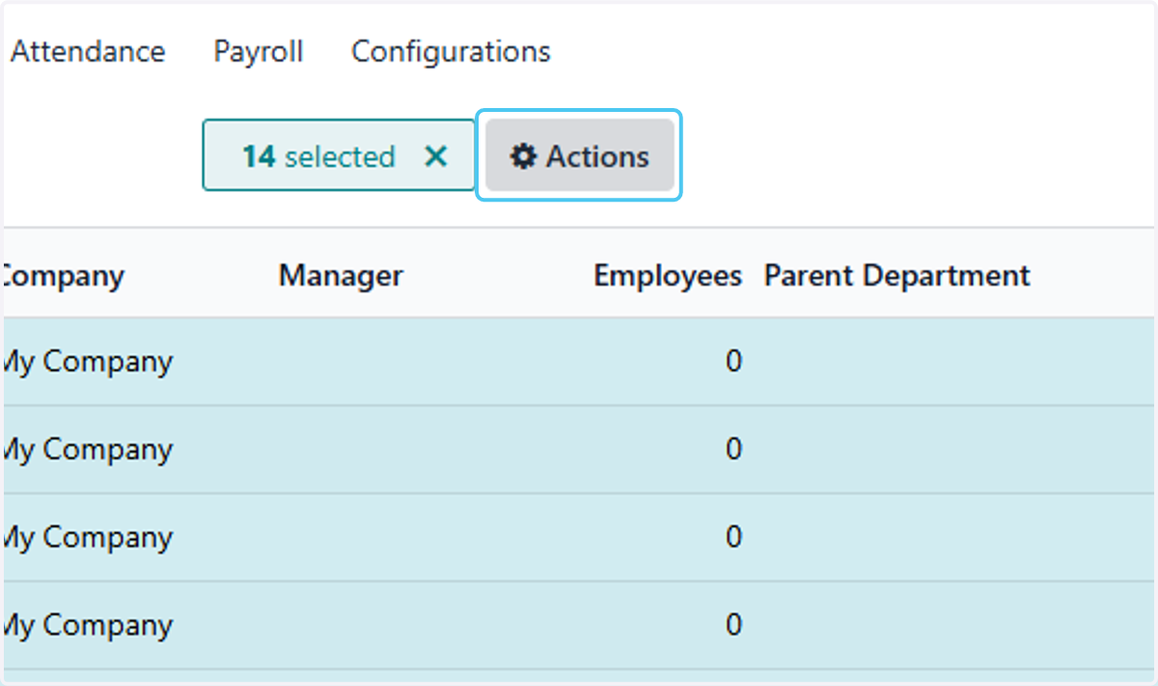
Task: Click the 14 selected indicator
Action: click(339, 155)
